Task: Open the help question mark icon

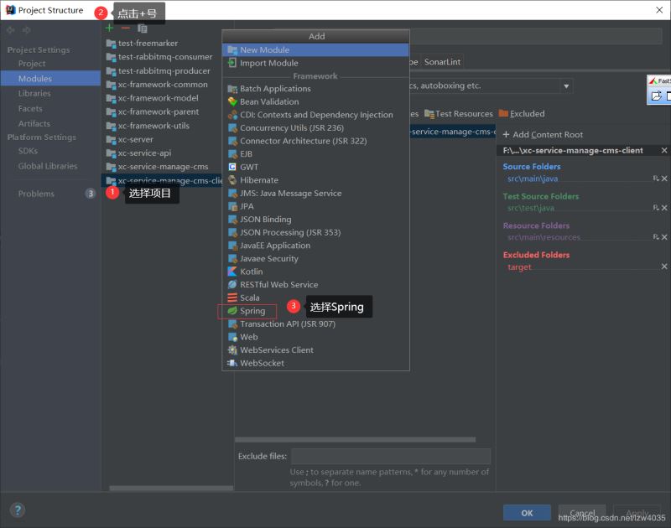Action: point(18,510)
